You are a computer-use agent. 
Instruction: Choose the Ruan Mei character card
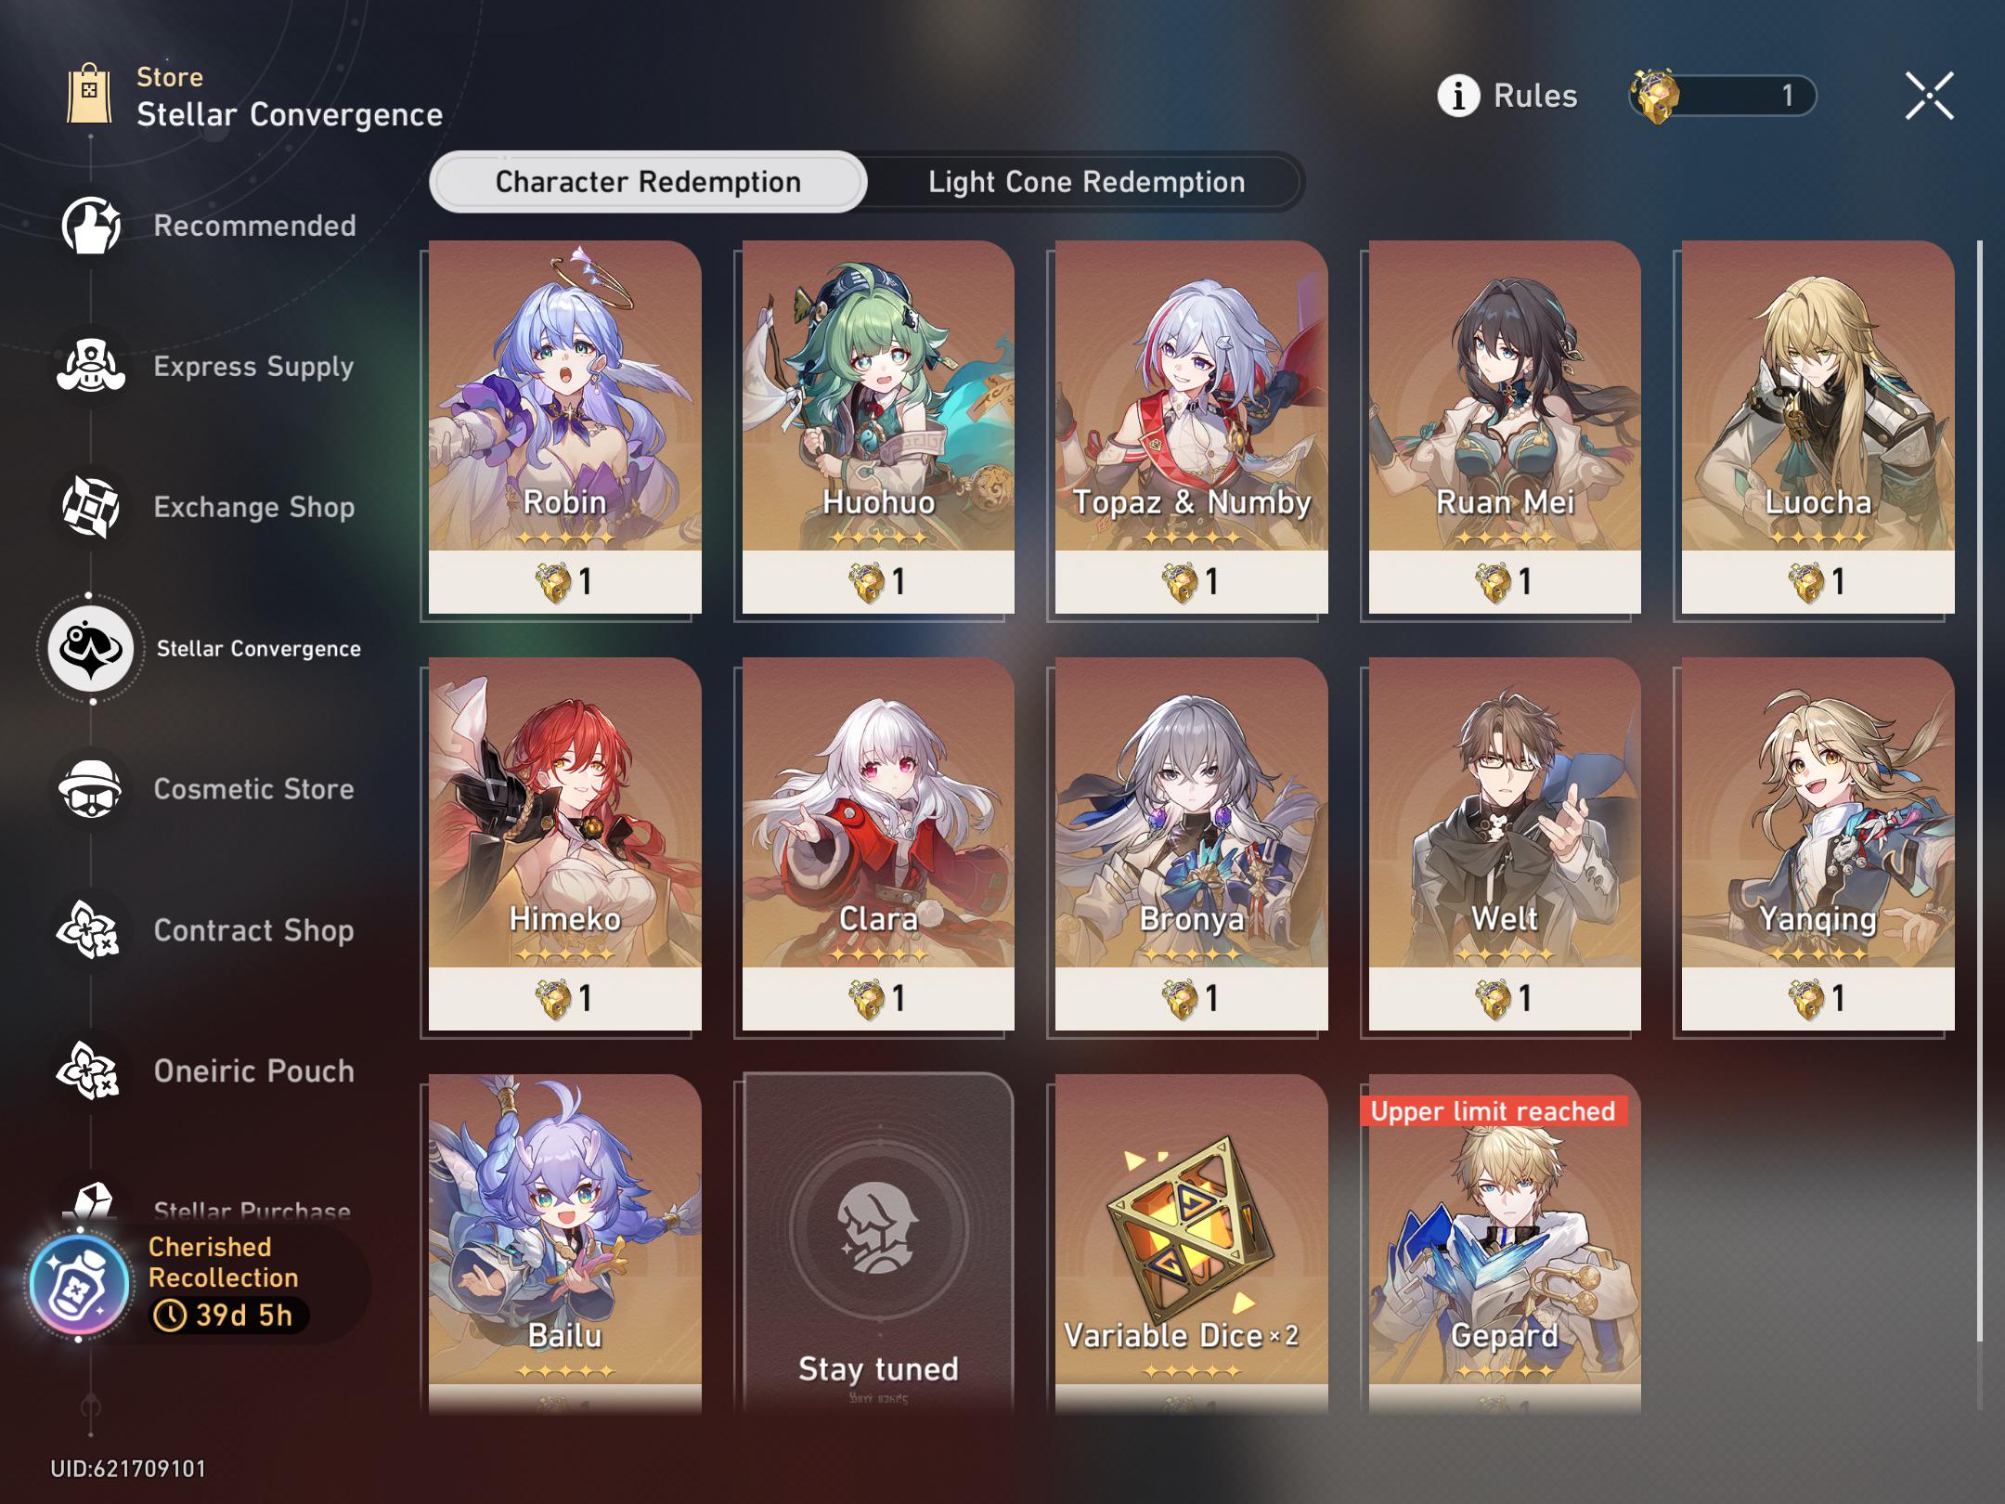point(1505,427)
